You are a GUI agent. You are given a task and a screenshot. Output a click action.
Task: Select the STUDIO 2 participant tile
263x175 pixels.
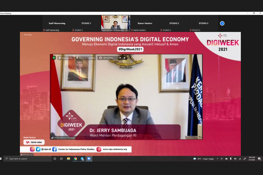click(x=174, y=23)
